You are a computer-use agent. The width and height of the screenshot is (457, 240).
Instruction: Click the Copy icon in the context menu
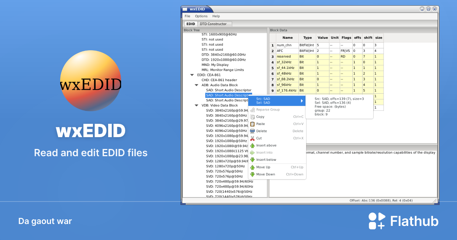point(252,117)
